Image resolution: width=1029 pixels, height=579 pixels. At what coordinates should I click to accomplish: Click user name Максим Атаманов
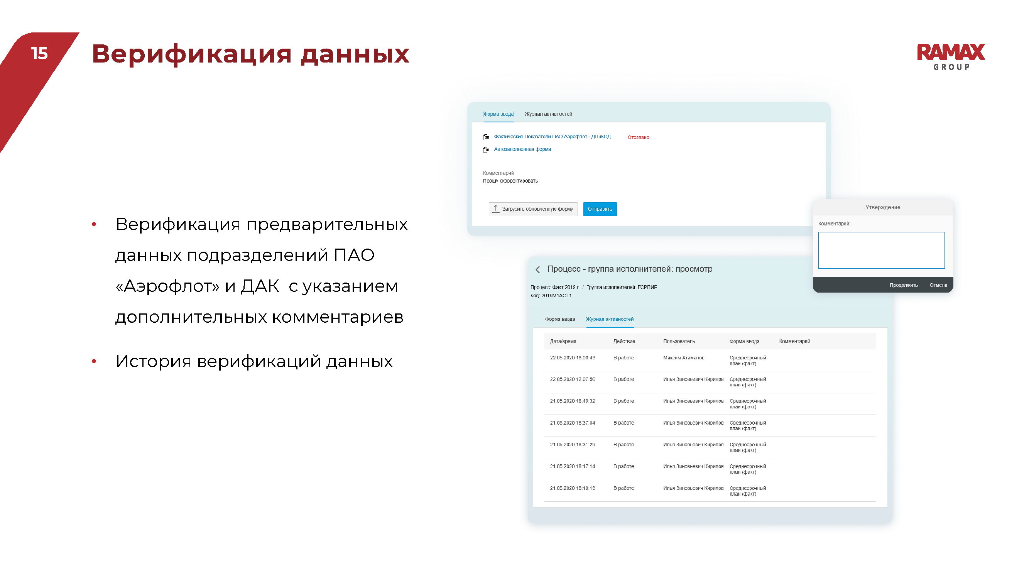pyautogui.click(x=684, y=358)
